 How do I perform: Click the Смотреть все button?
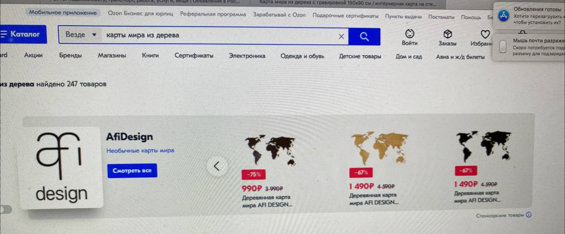[x=132, y=170]
